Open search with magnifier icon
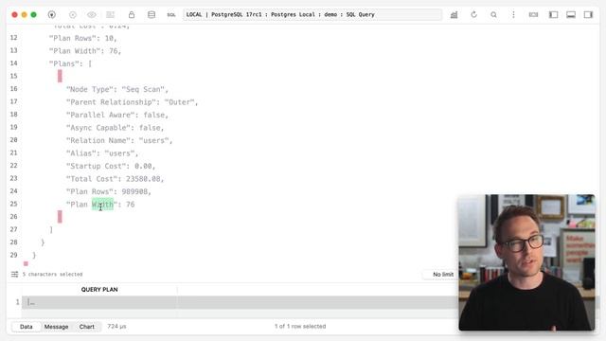Screen dimensions: 606x341 [493, 15]
